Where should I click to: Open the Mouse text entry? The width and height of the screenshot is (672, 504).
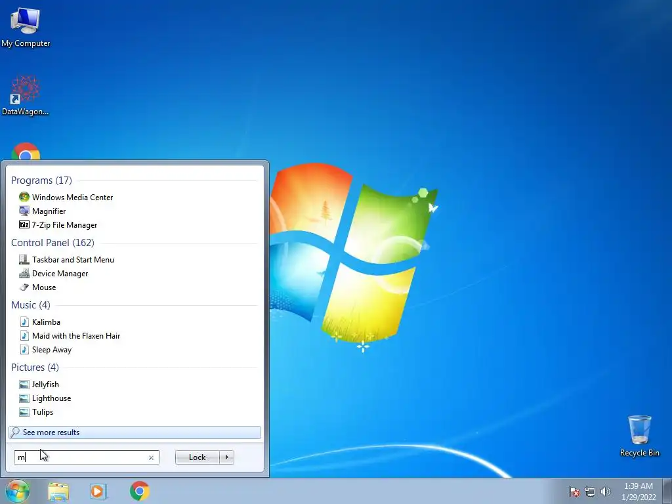[x=44, y=287]
